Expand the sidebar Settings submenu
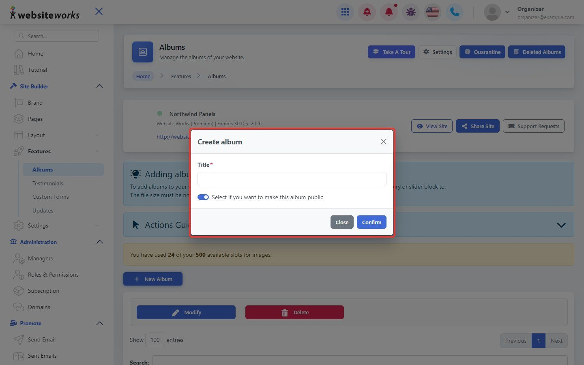The width and height of the screenshot is (584, 365). (97, 225)
